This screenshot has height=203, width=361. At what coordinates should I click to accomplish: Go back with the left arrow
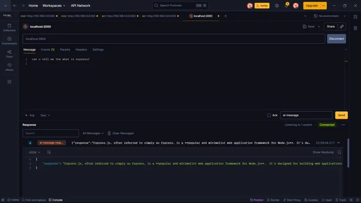coord(14,5)
